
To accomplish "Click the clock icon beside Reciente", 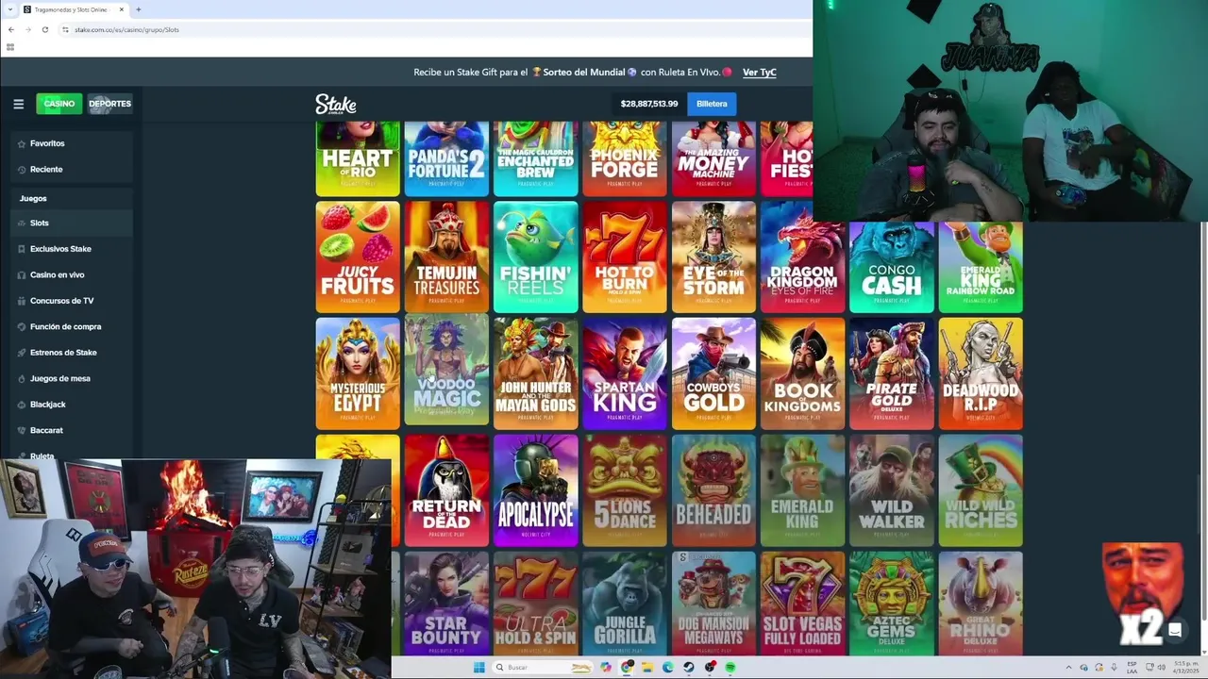I will (x=22, y=170).
